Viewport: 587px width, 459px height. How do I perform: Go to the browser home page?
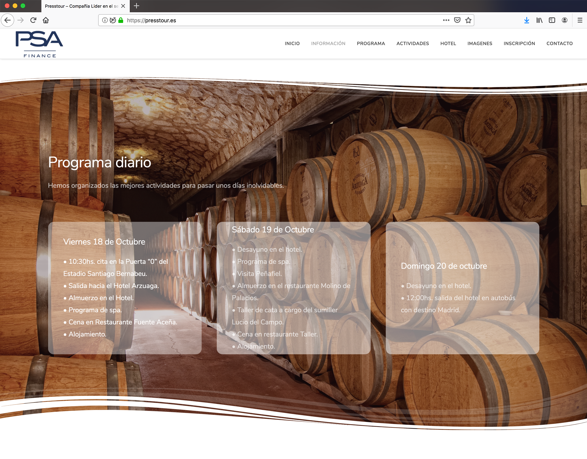tap(46, 20)
